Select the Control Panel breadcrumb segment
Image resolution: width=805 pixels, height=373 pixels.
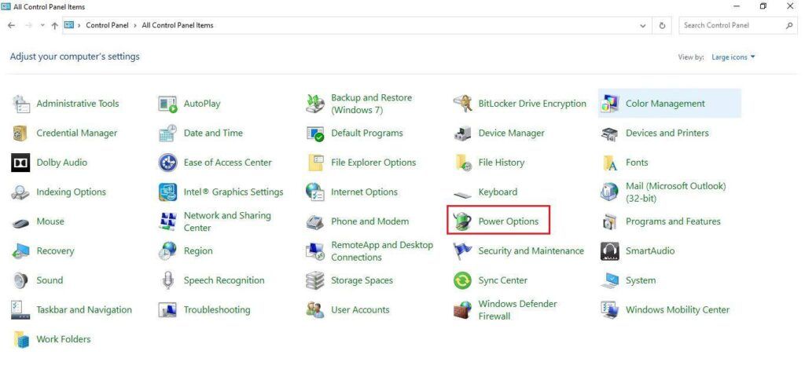coord(107,25)
